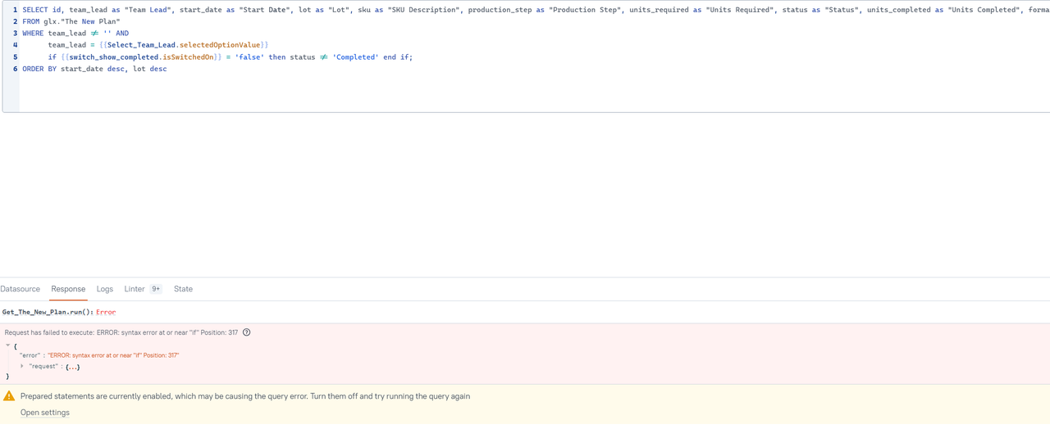This screenshot has height=429, width=1050.
Task: Click the Select_Team_Lead.selectedOptionValue binding
Action: pos(184,45)
